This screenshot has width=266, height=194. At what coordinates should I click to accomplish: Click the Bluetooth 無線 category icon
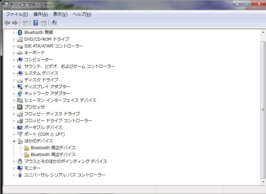tap(20, 33)
